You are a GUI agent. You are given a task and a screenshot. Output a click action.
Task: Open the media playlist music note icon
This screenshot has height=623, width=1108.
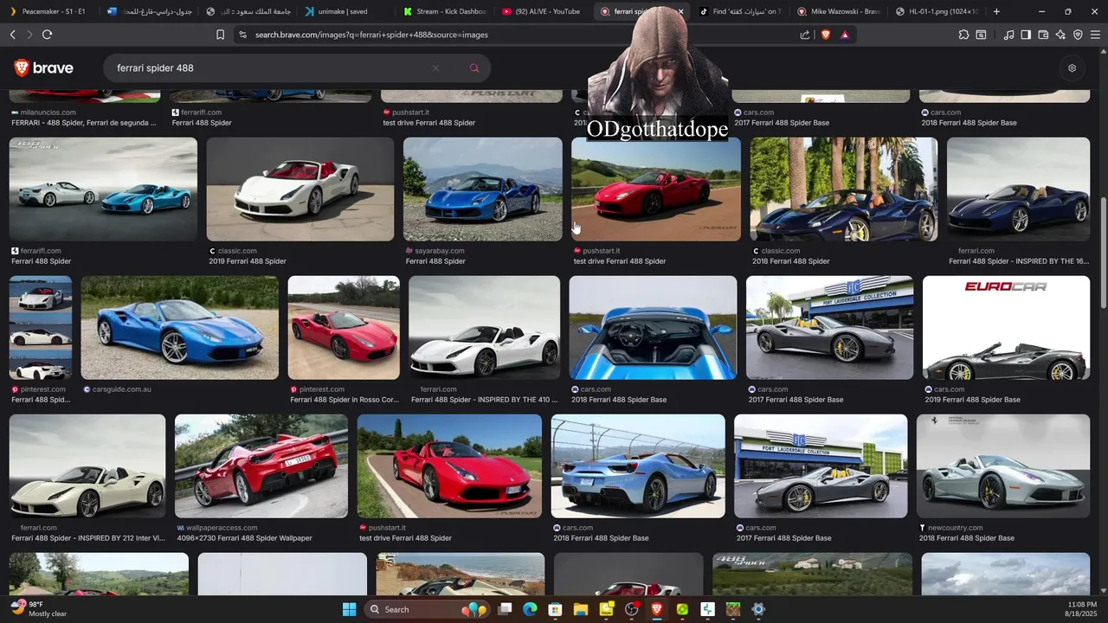click(x=1008, y=35)
